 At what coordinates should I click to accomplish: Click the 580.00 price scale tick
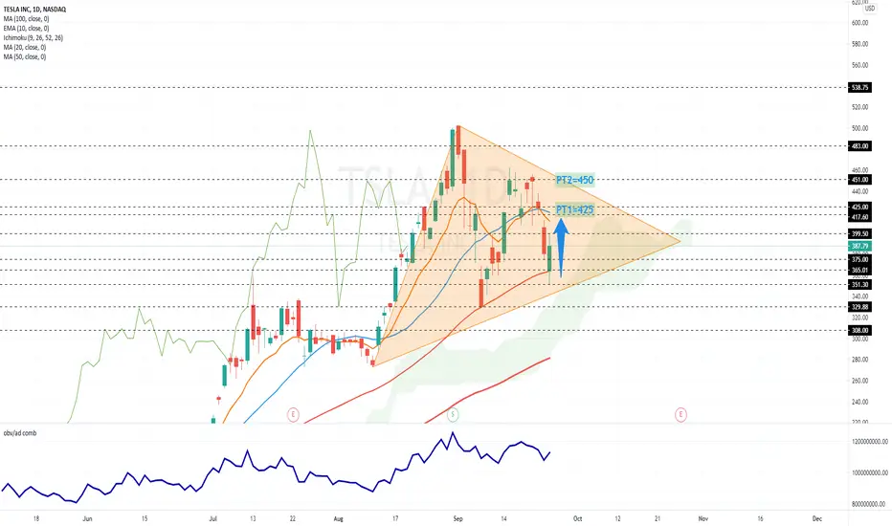point(859,44)
